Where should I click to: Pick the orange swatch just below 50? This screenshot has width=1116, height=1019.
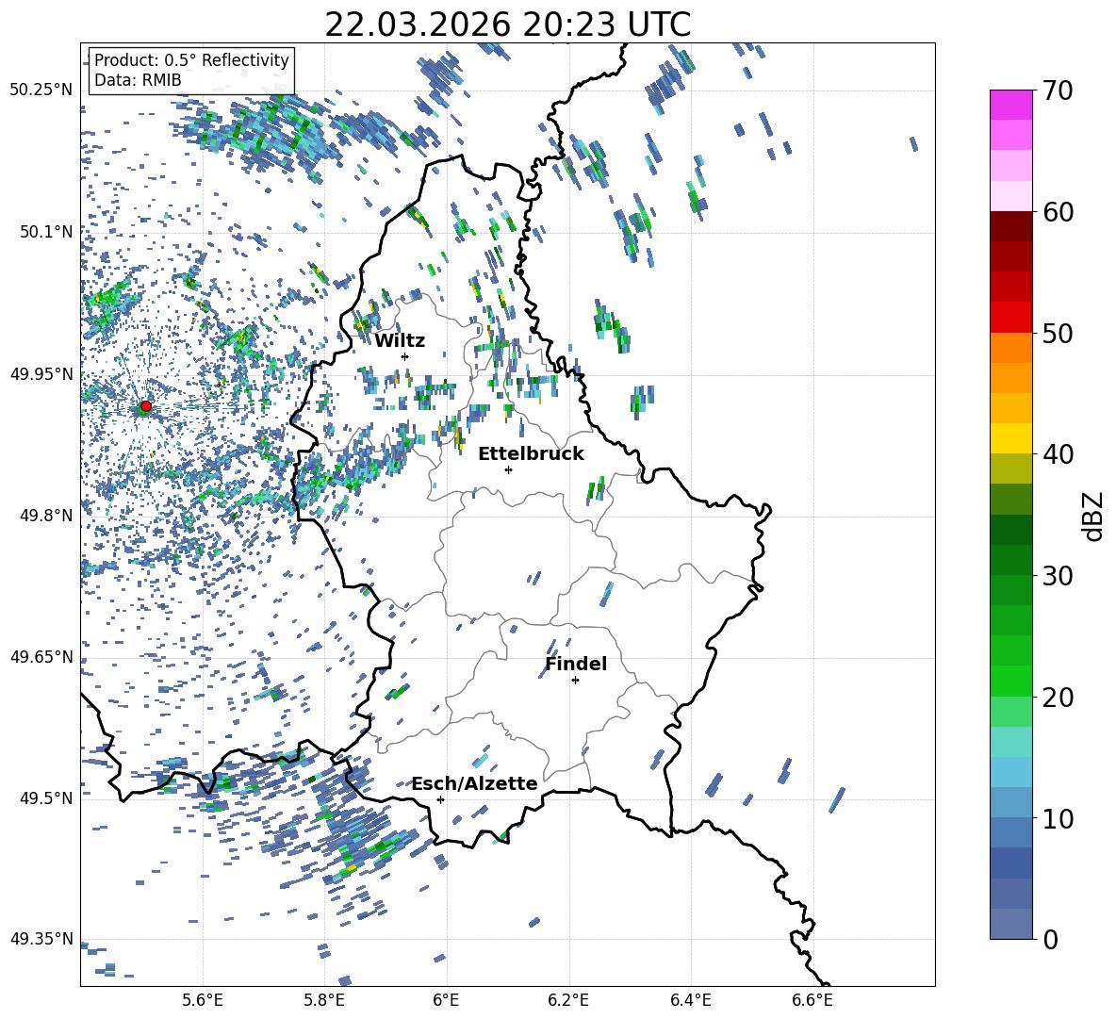coord(1011,348)
